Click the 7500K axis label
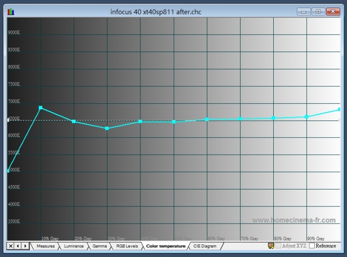 (x=14, y=84)
